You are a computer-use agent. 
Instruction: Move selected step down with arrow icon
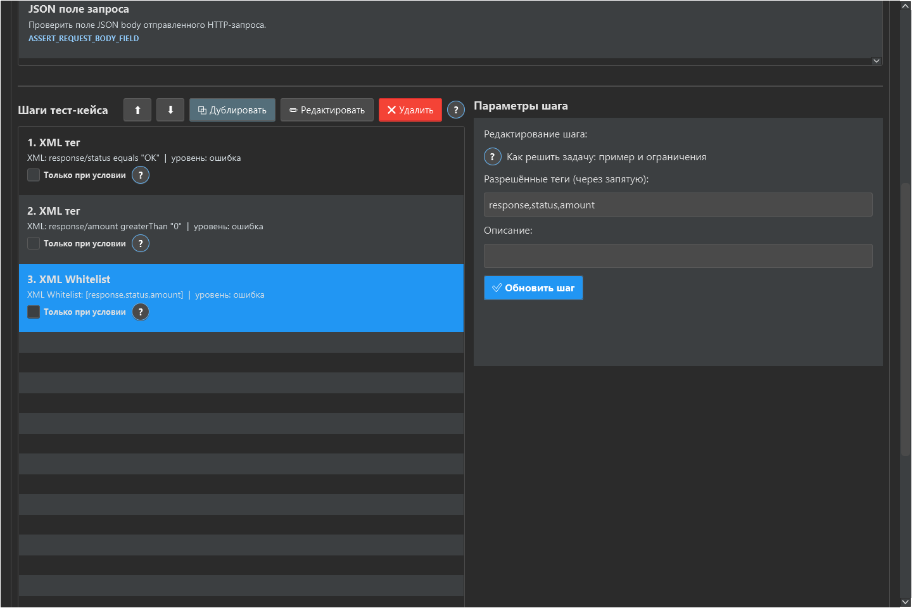[170, 110]
